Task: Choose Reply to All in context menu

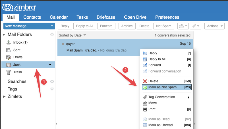Action: (167, 59)
